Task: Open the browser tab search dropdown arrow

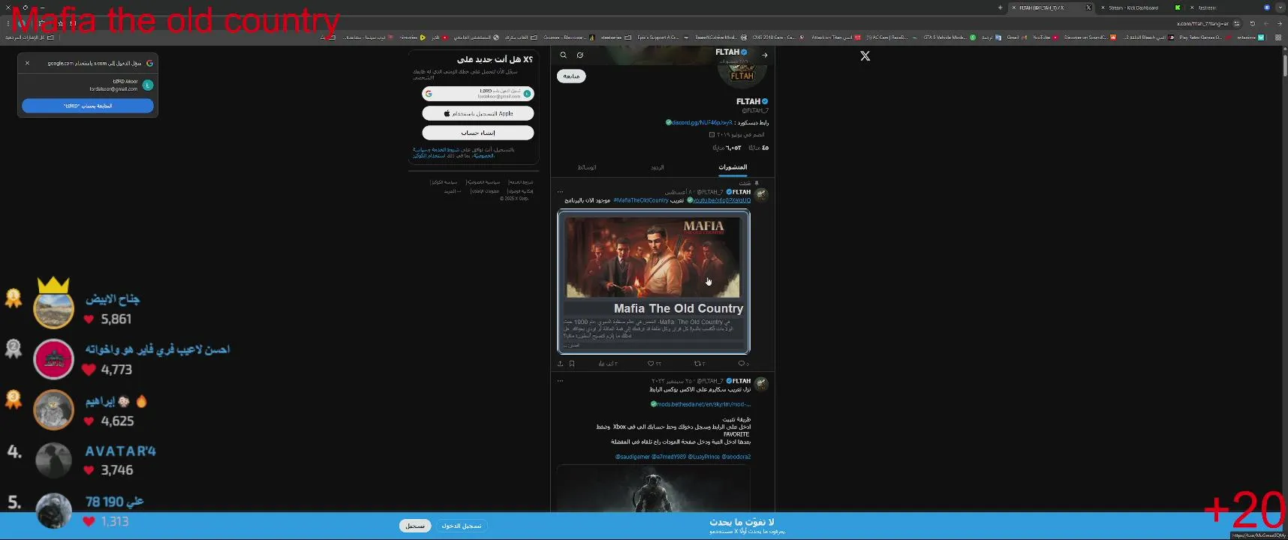Action: [x=1280, y=7]
